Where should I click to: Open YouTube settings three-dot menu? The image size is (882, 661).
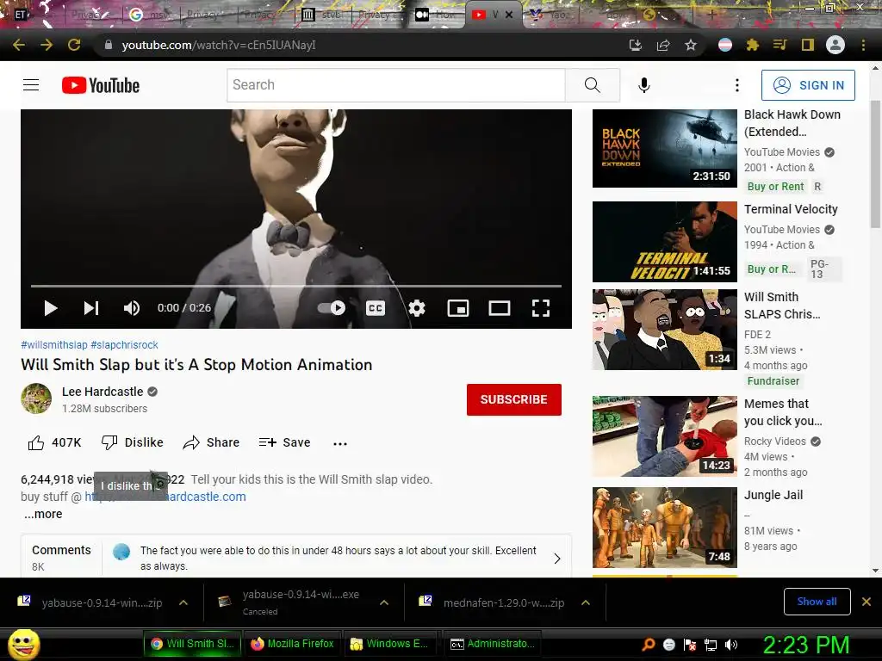737,85
